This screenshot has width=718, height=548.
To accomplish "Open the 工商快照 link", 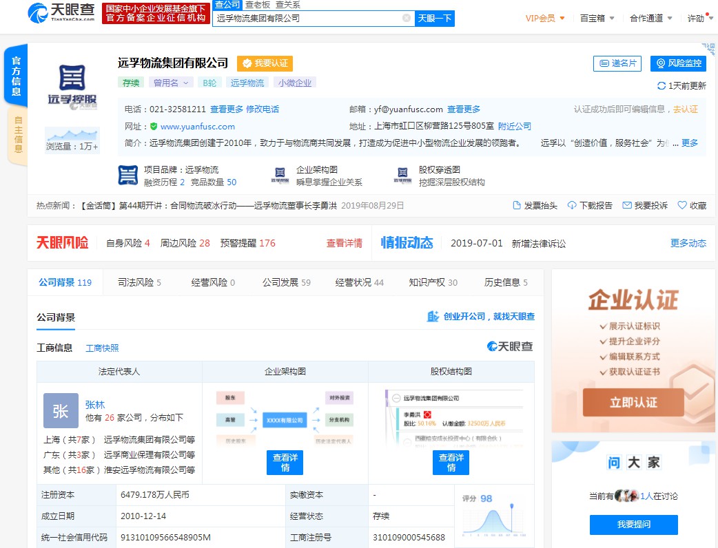I will coord(102,348).
